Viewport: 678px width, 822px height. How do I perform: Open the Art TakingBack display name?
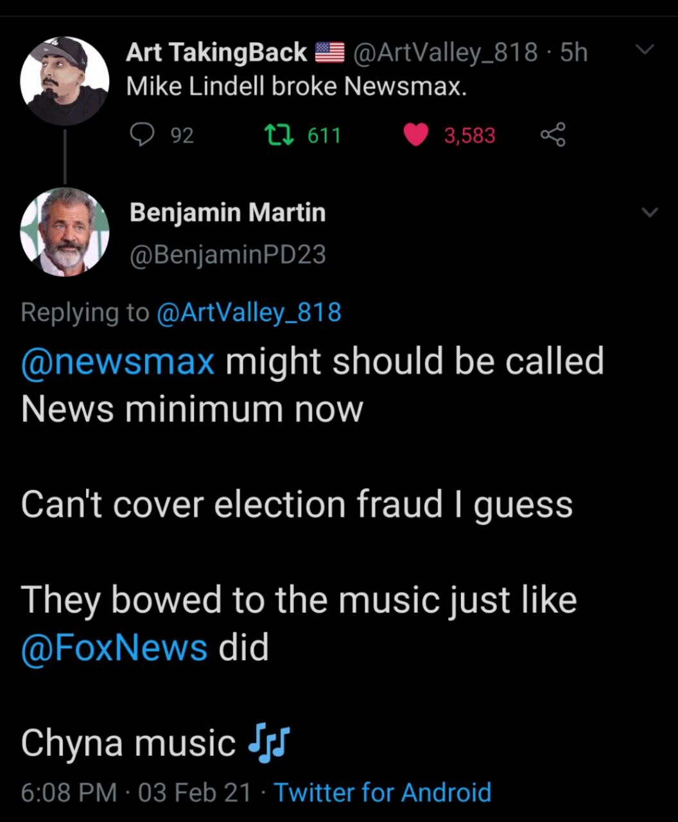216,53
